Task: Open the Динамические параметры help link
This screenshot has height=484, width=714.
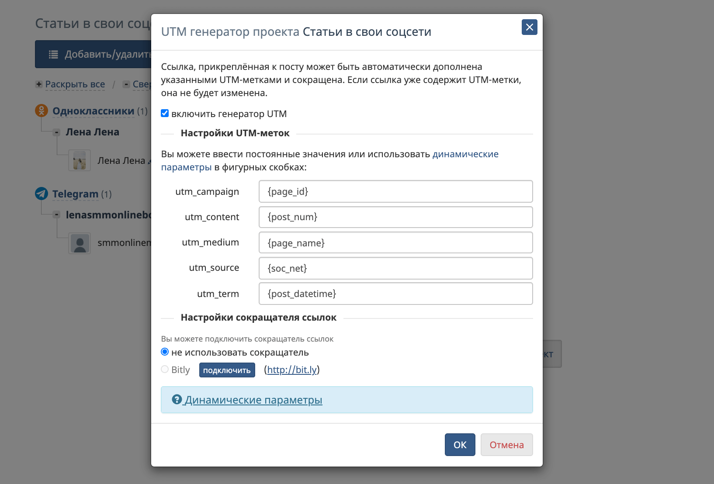Action: coord(253,400)
